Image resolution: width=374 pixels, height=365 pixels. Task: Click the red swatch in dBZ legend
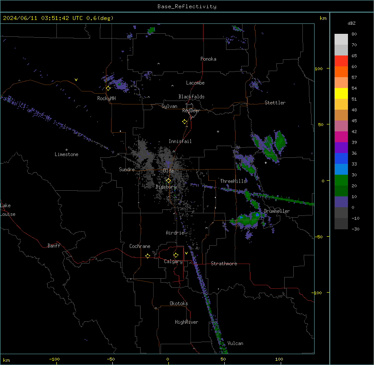coord(341,61)
